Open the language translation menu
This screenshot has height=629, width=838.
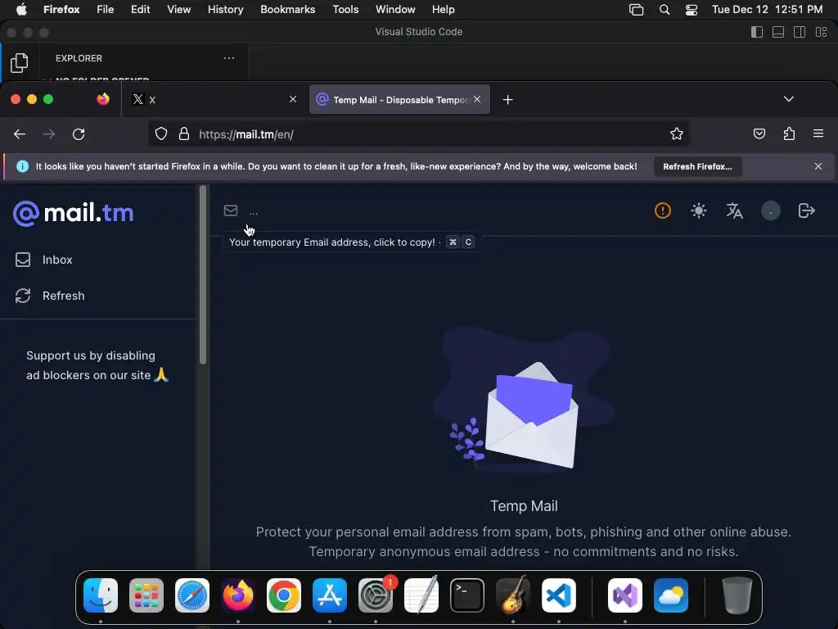[734, 210]
